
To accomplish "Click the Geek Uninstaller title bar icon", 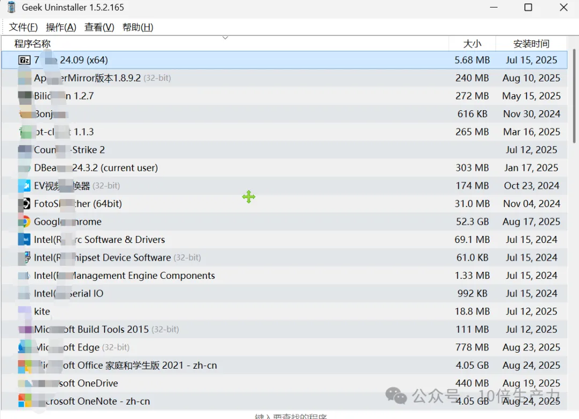I will pos(11,7).
